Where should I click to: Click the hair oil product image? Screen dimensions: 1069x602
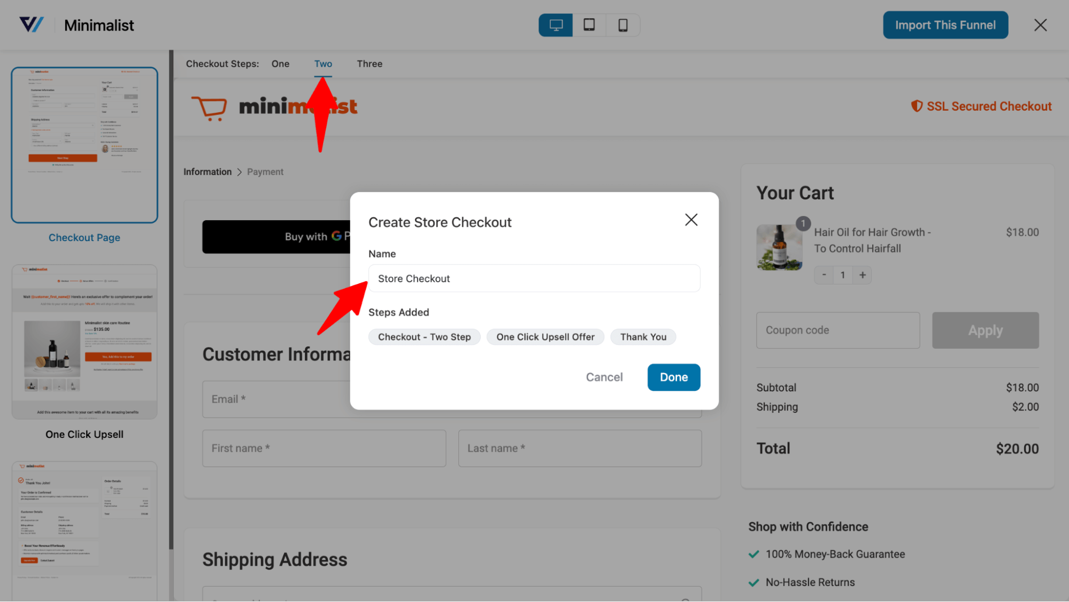779,248
